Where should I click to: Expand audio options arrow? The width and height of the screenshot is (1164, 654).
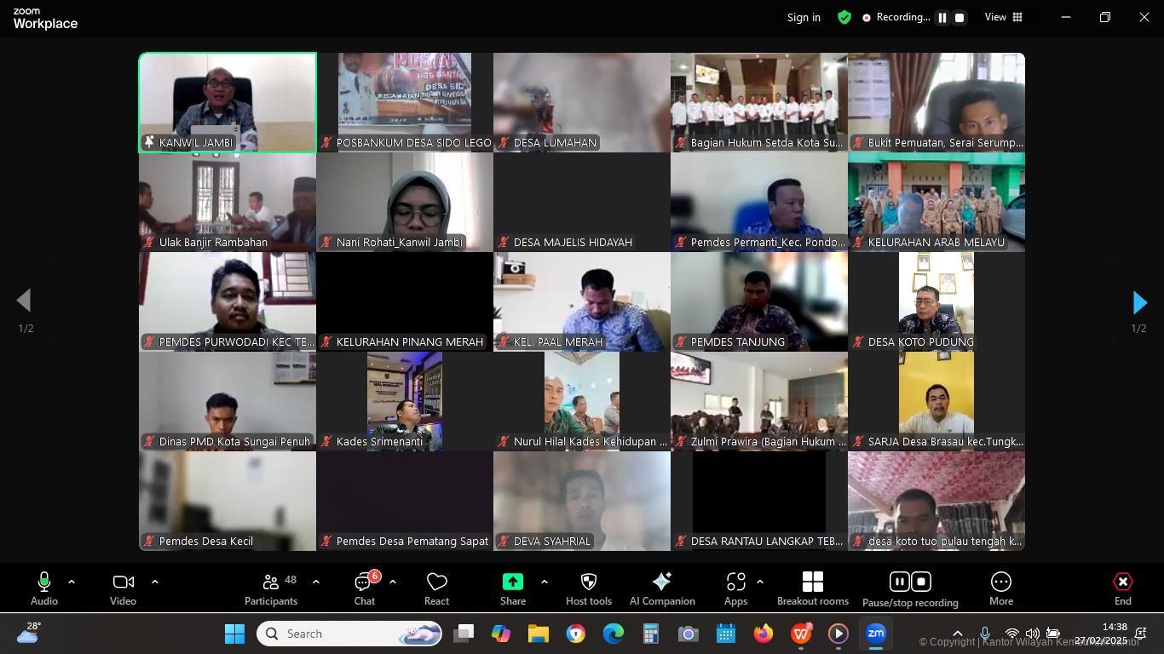pyautogui.click(x=72, y=582)
